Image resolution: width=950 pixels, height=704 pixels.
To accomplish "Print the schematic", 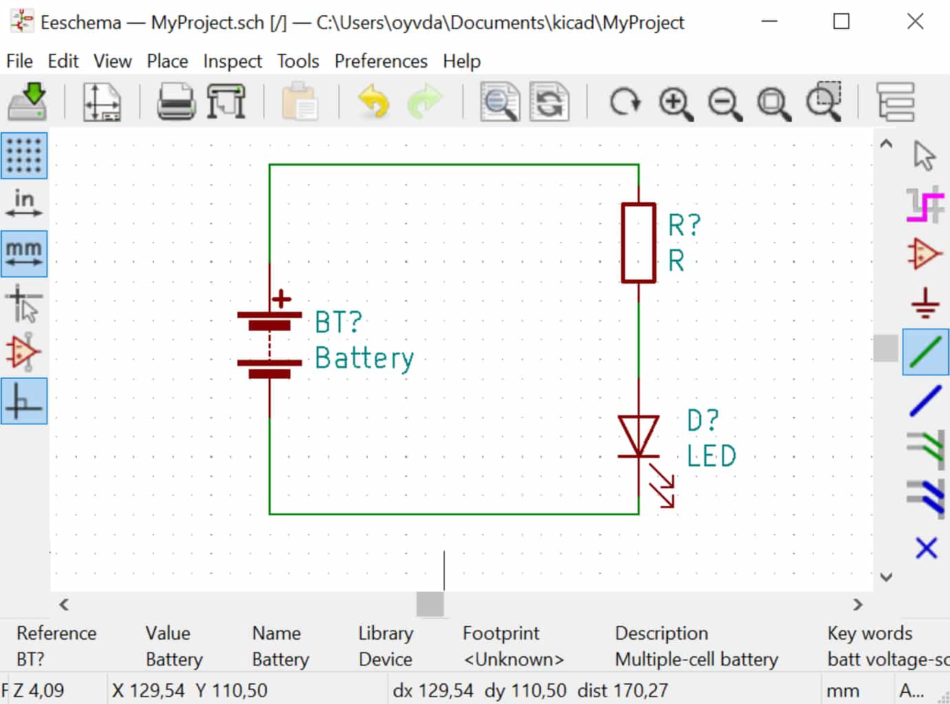I will [x=176, y=102].
